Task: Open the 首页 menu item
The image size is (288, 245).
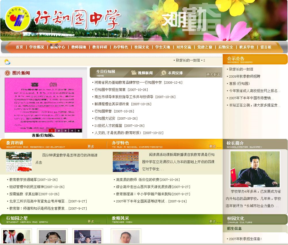Action: click(19, 47)
